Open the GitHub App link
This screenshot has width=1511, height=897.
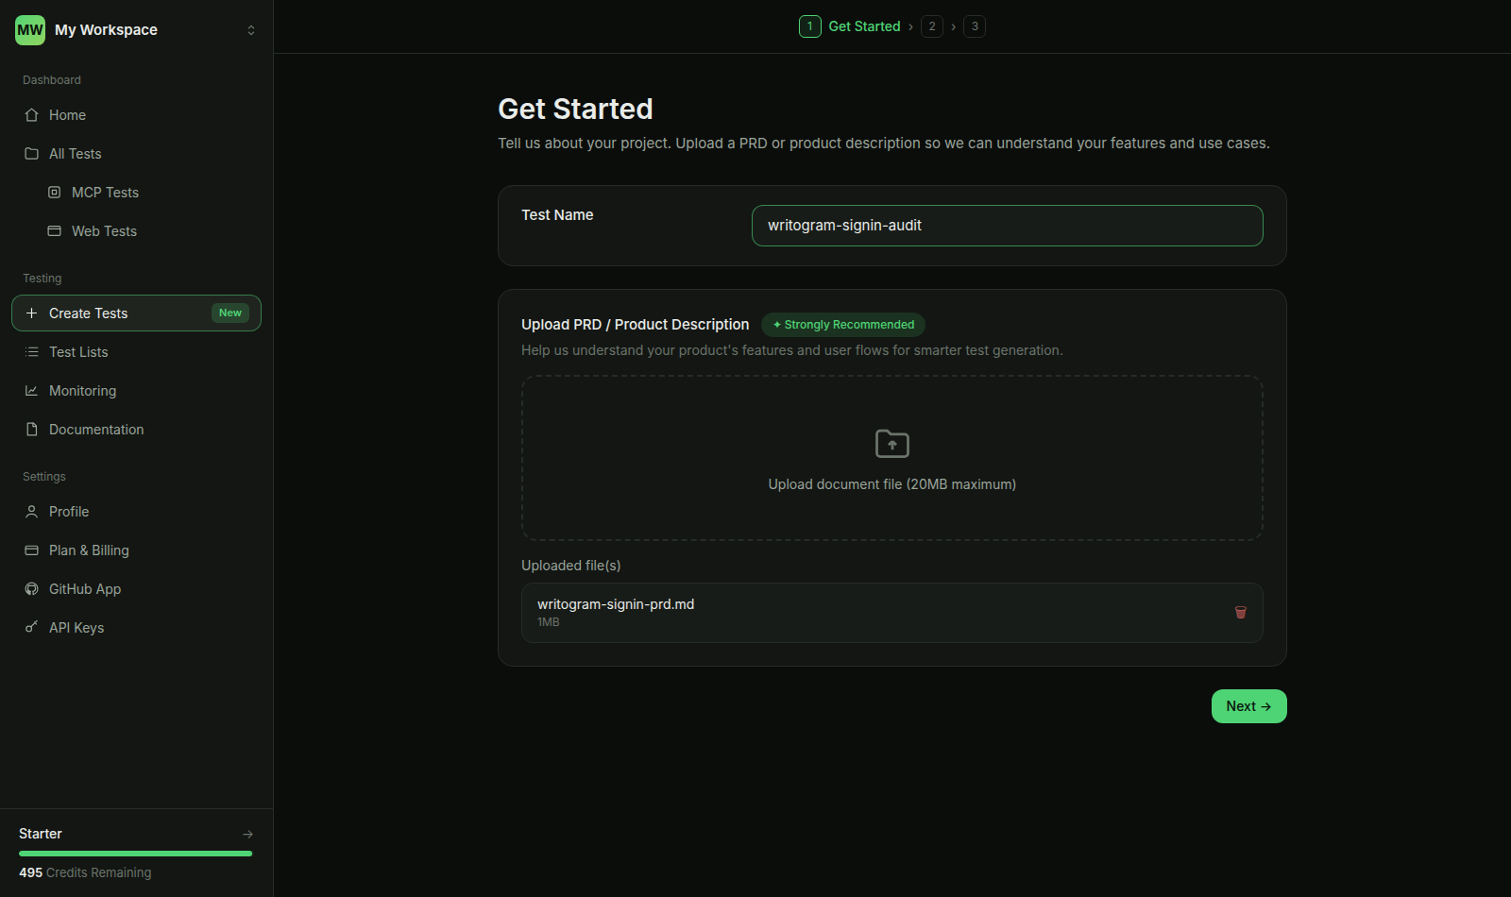[x=85, y=589]
